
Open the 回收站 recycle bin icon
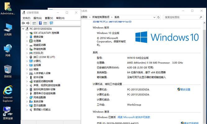8,71
